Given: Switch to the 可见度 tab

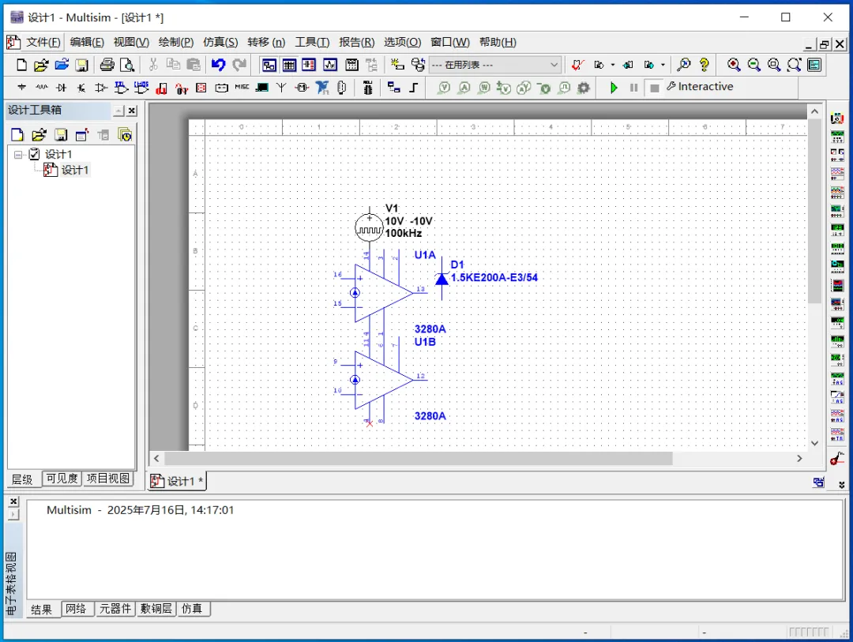Looking at the screenshot, I should pyautogui.click(x=62, y=479).
